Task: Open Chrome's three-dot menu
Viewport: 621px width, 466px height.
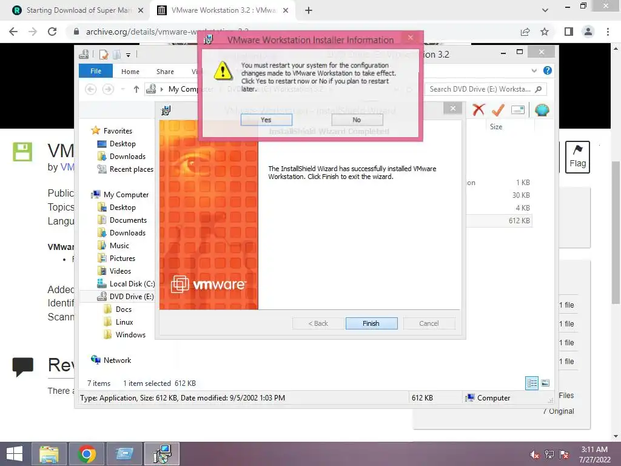Action: point(608,32)
